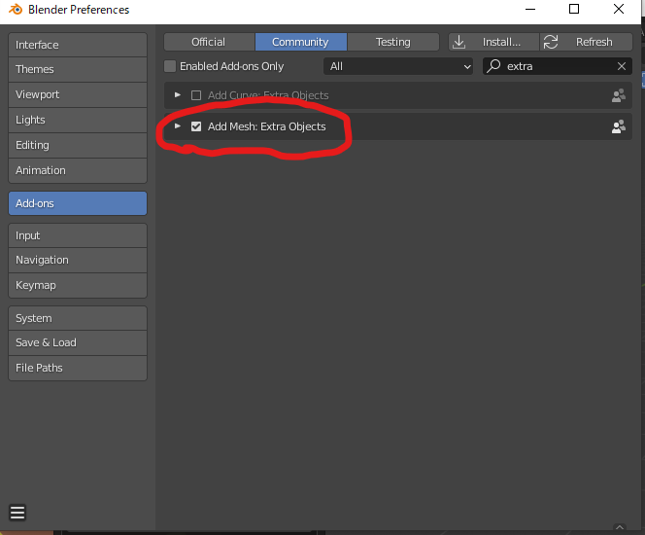Image resolution: width=645 pixels, height=535 pixels.
Task: Click the Install... button
Action: tap(493, 42)
